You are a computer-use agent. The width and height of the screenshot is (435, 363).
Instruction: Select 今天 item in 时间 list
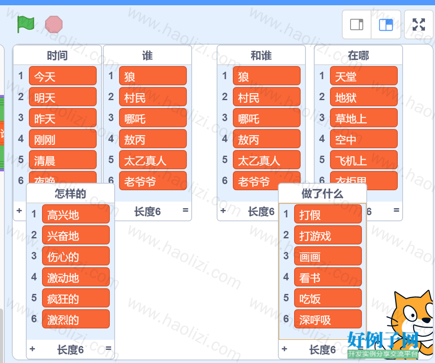63,76
